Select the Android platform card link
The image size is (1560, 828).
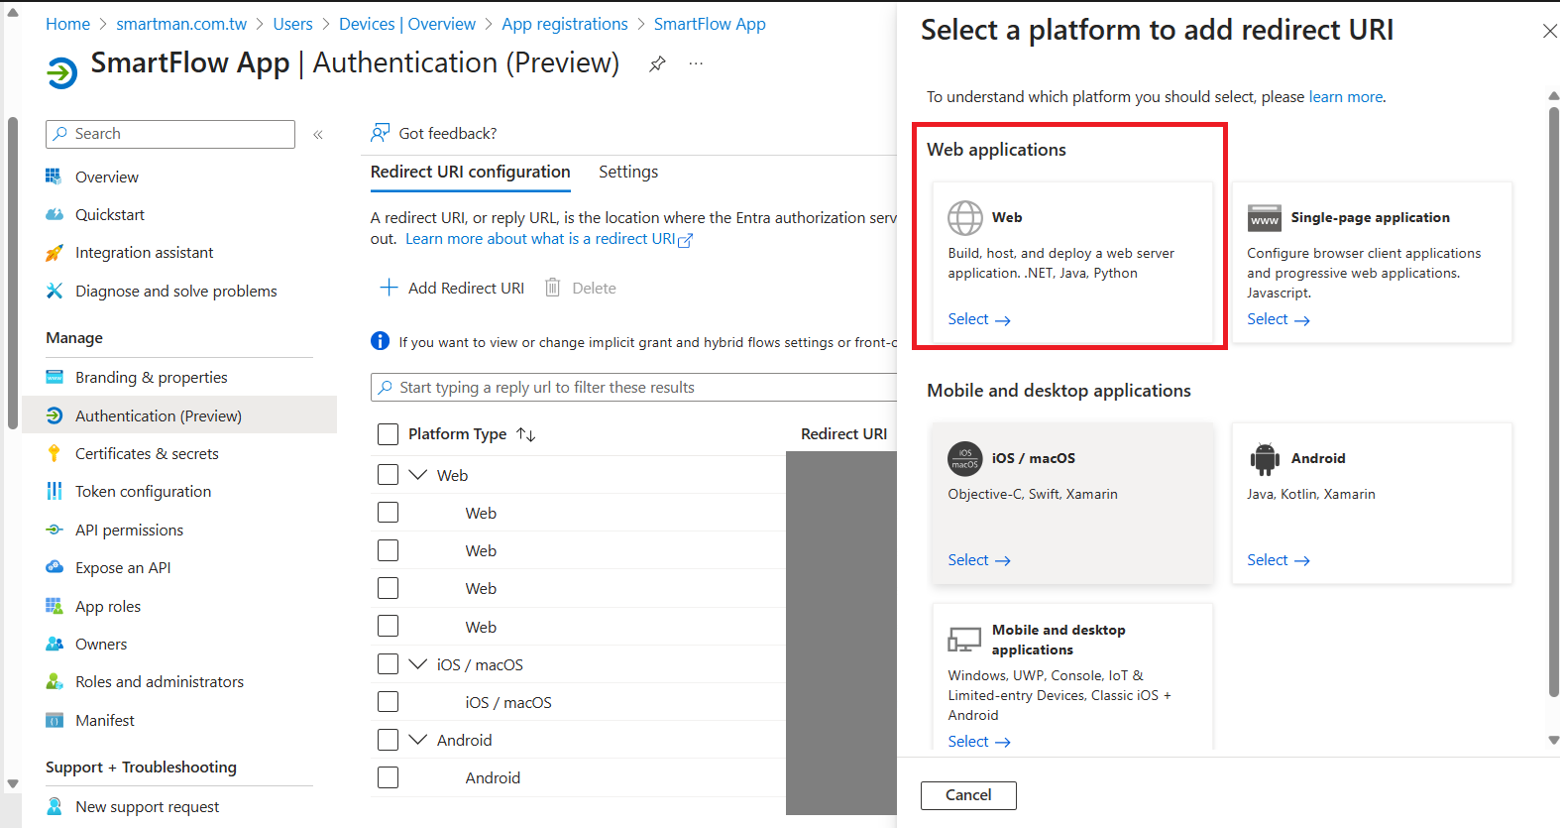tap(1279, 560)
